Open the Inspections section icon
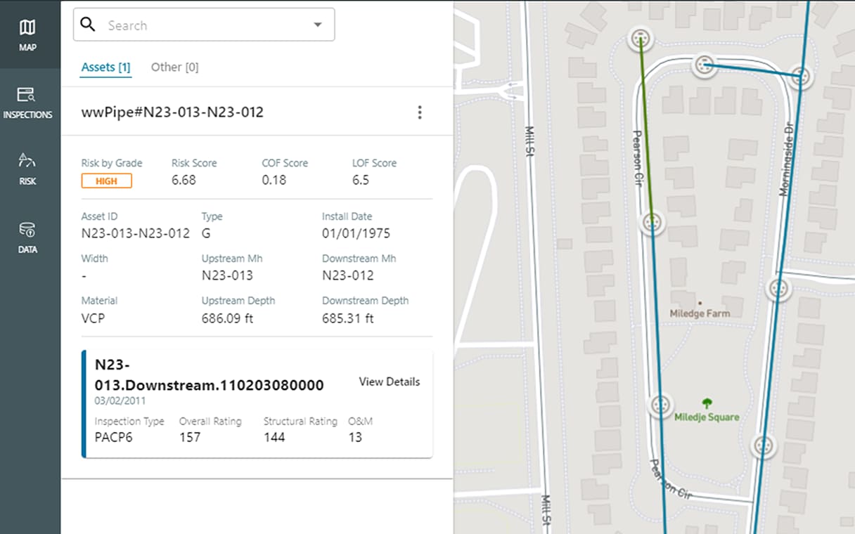Image resolution: width=855 pixels, height=534 pixels. click(27, 102)
